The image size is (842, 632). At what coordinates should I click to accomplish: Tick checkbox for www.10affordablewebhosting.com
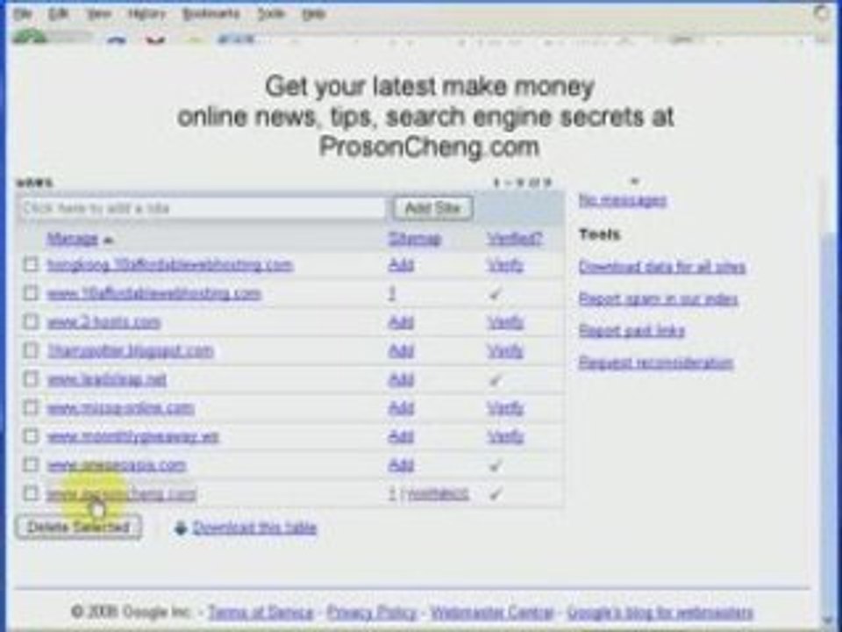click(x=31, y=293)
